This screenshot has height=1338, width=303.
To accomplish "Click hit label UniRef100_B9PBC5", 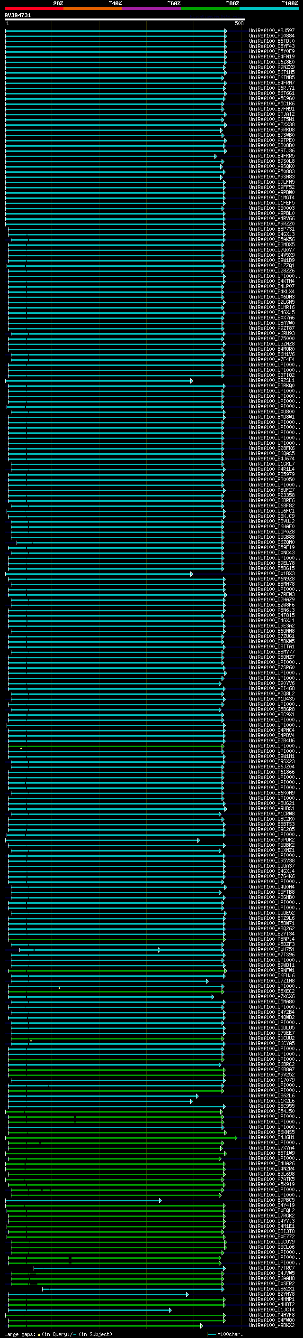I will click(x=272, y=1200).
